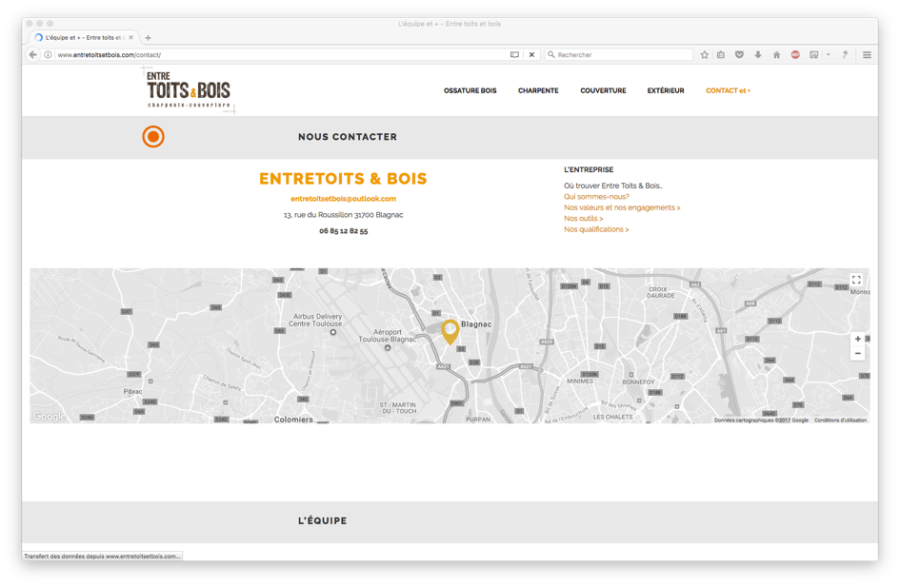
Task: Click the L'ENTREPRISE sidebar heading
Action: 589,169
